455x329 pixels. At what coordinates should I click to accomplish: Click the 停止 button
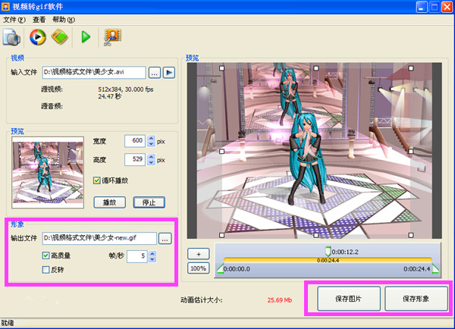click(x=149, y=202)
